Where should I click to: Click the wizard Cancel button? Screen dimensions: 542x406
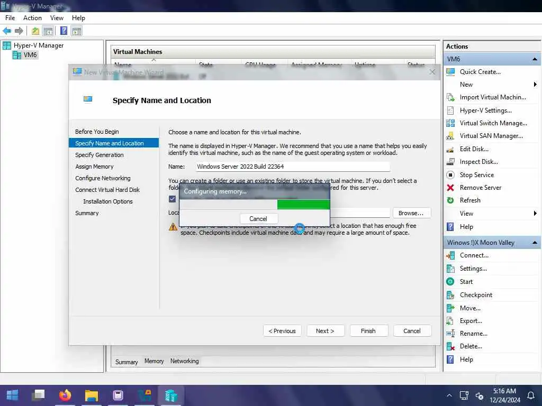point(412,331)
